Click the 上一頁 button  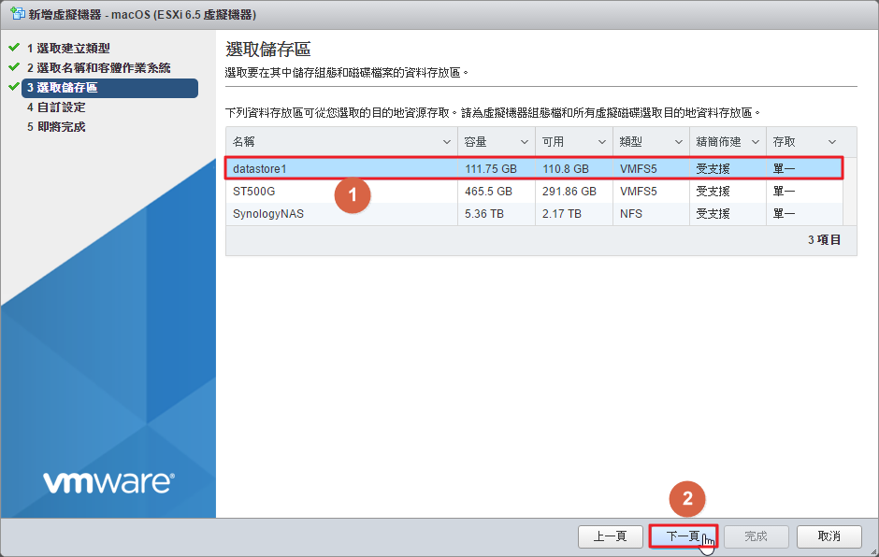[610, 536]
